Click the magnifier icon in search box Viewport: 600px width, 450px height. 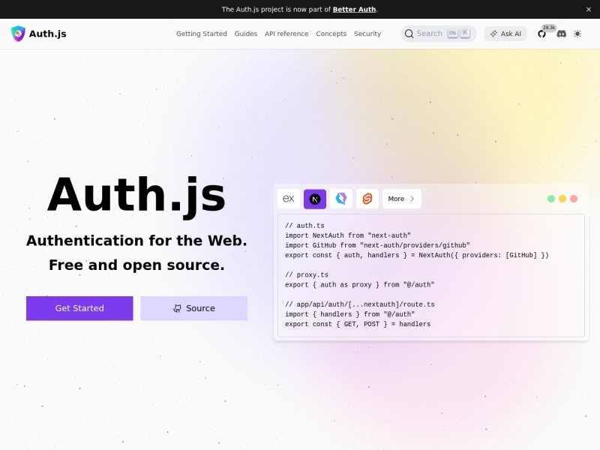(409, 34)
